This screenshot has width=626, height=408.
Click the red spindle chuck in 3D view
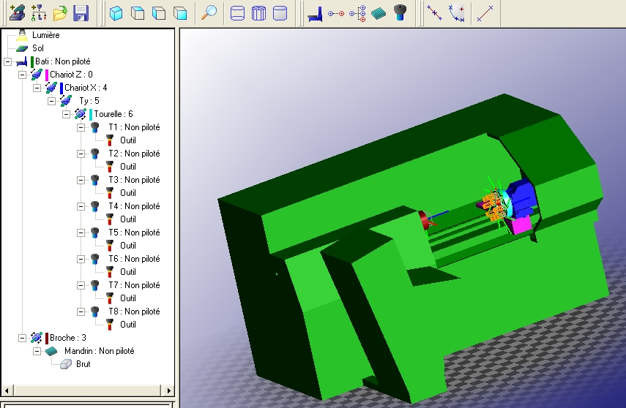[x=425, y=221]
